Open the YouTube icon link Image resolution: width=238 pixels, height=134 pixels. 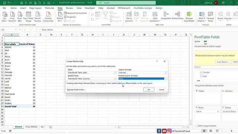pyautogui.click(x=164, y=131)
